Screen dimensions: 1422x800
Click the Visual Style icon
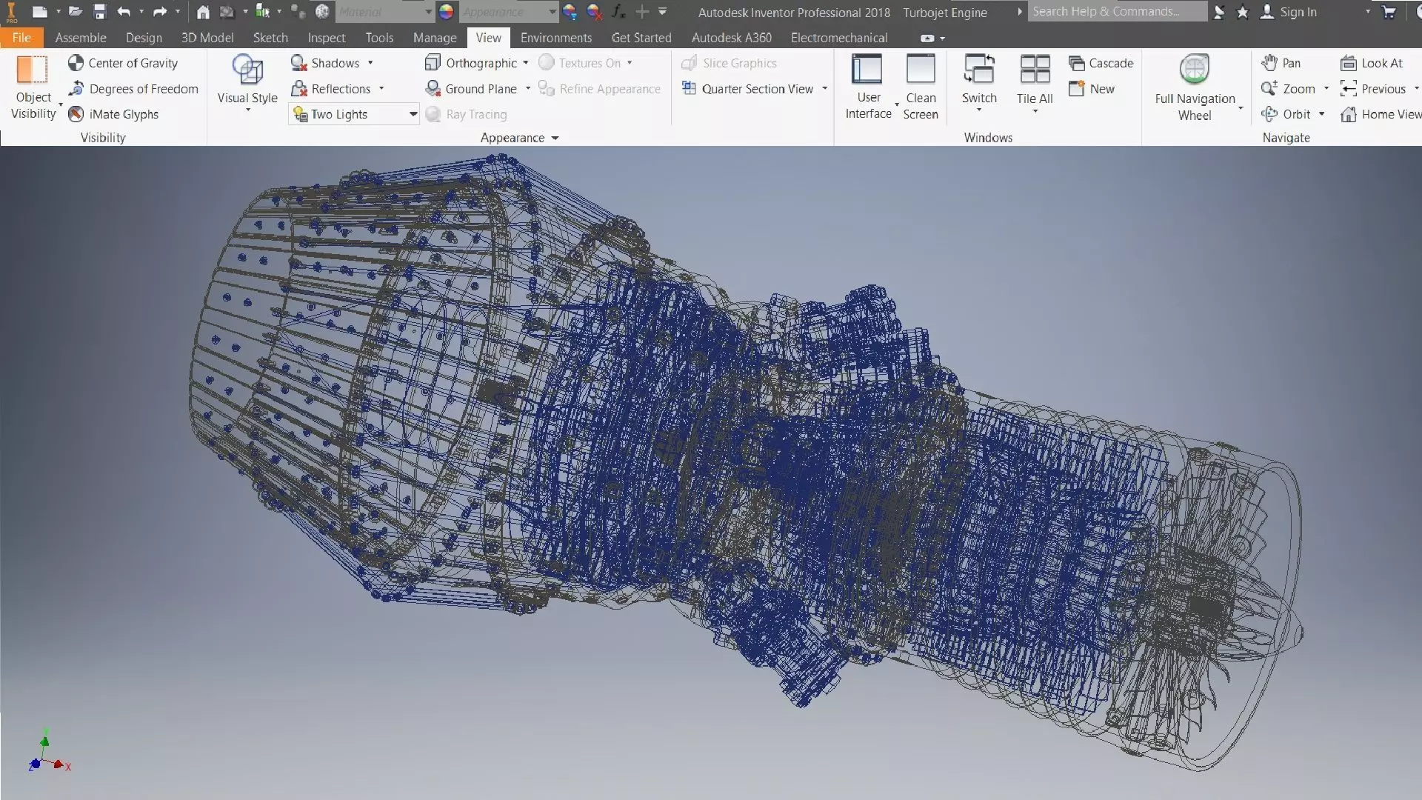point(247,70)
